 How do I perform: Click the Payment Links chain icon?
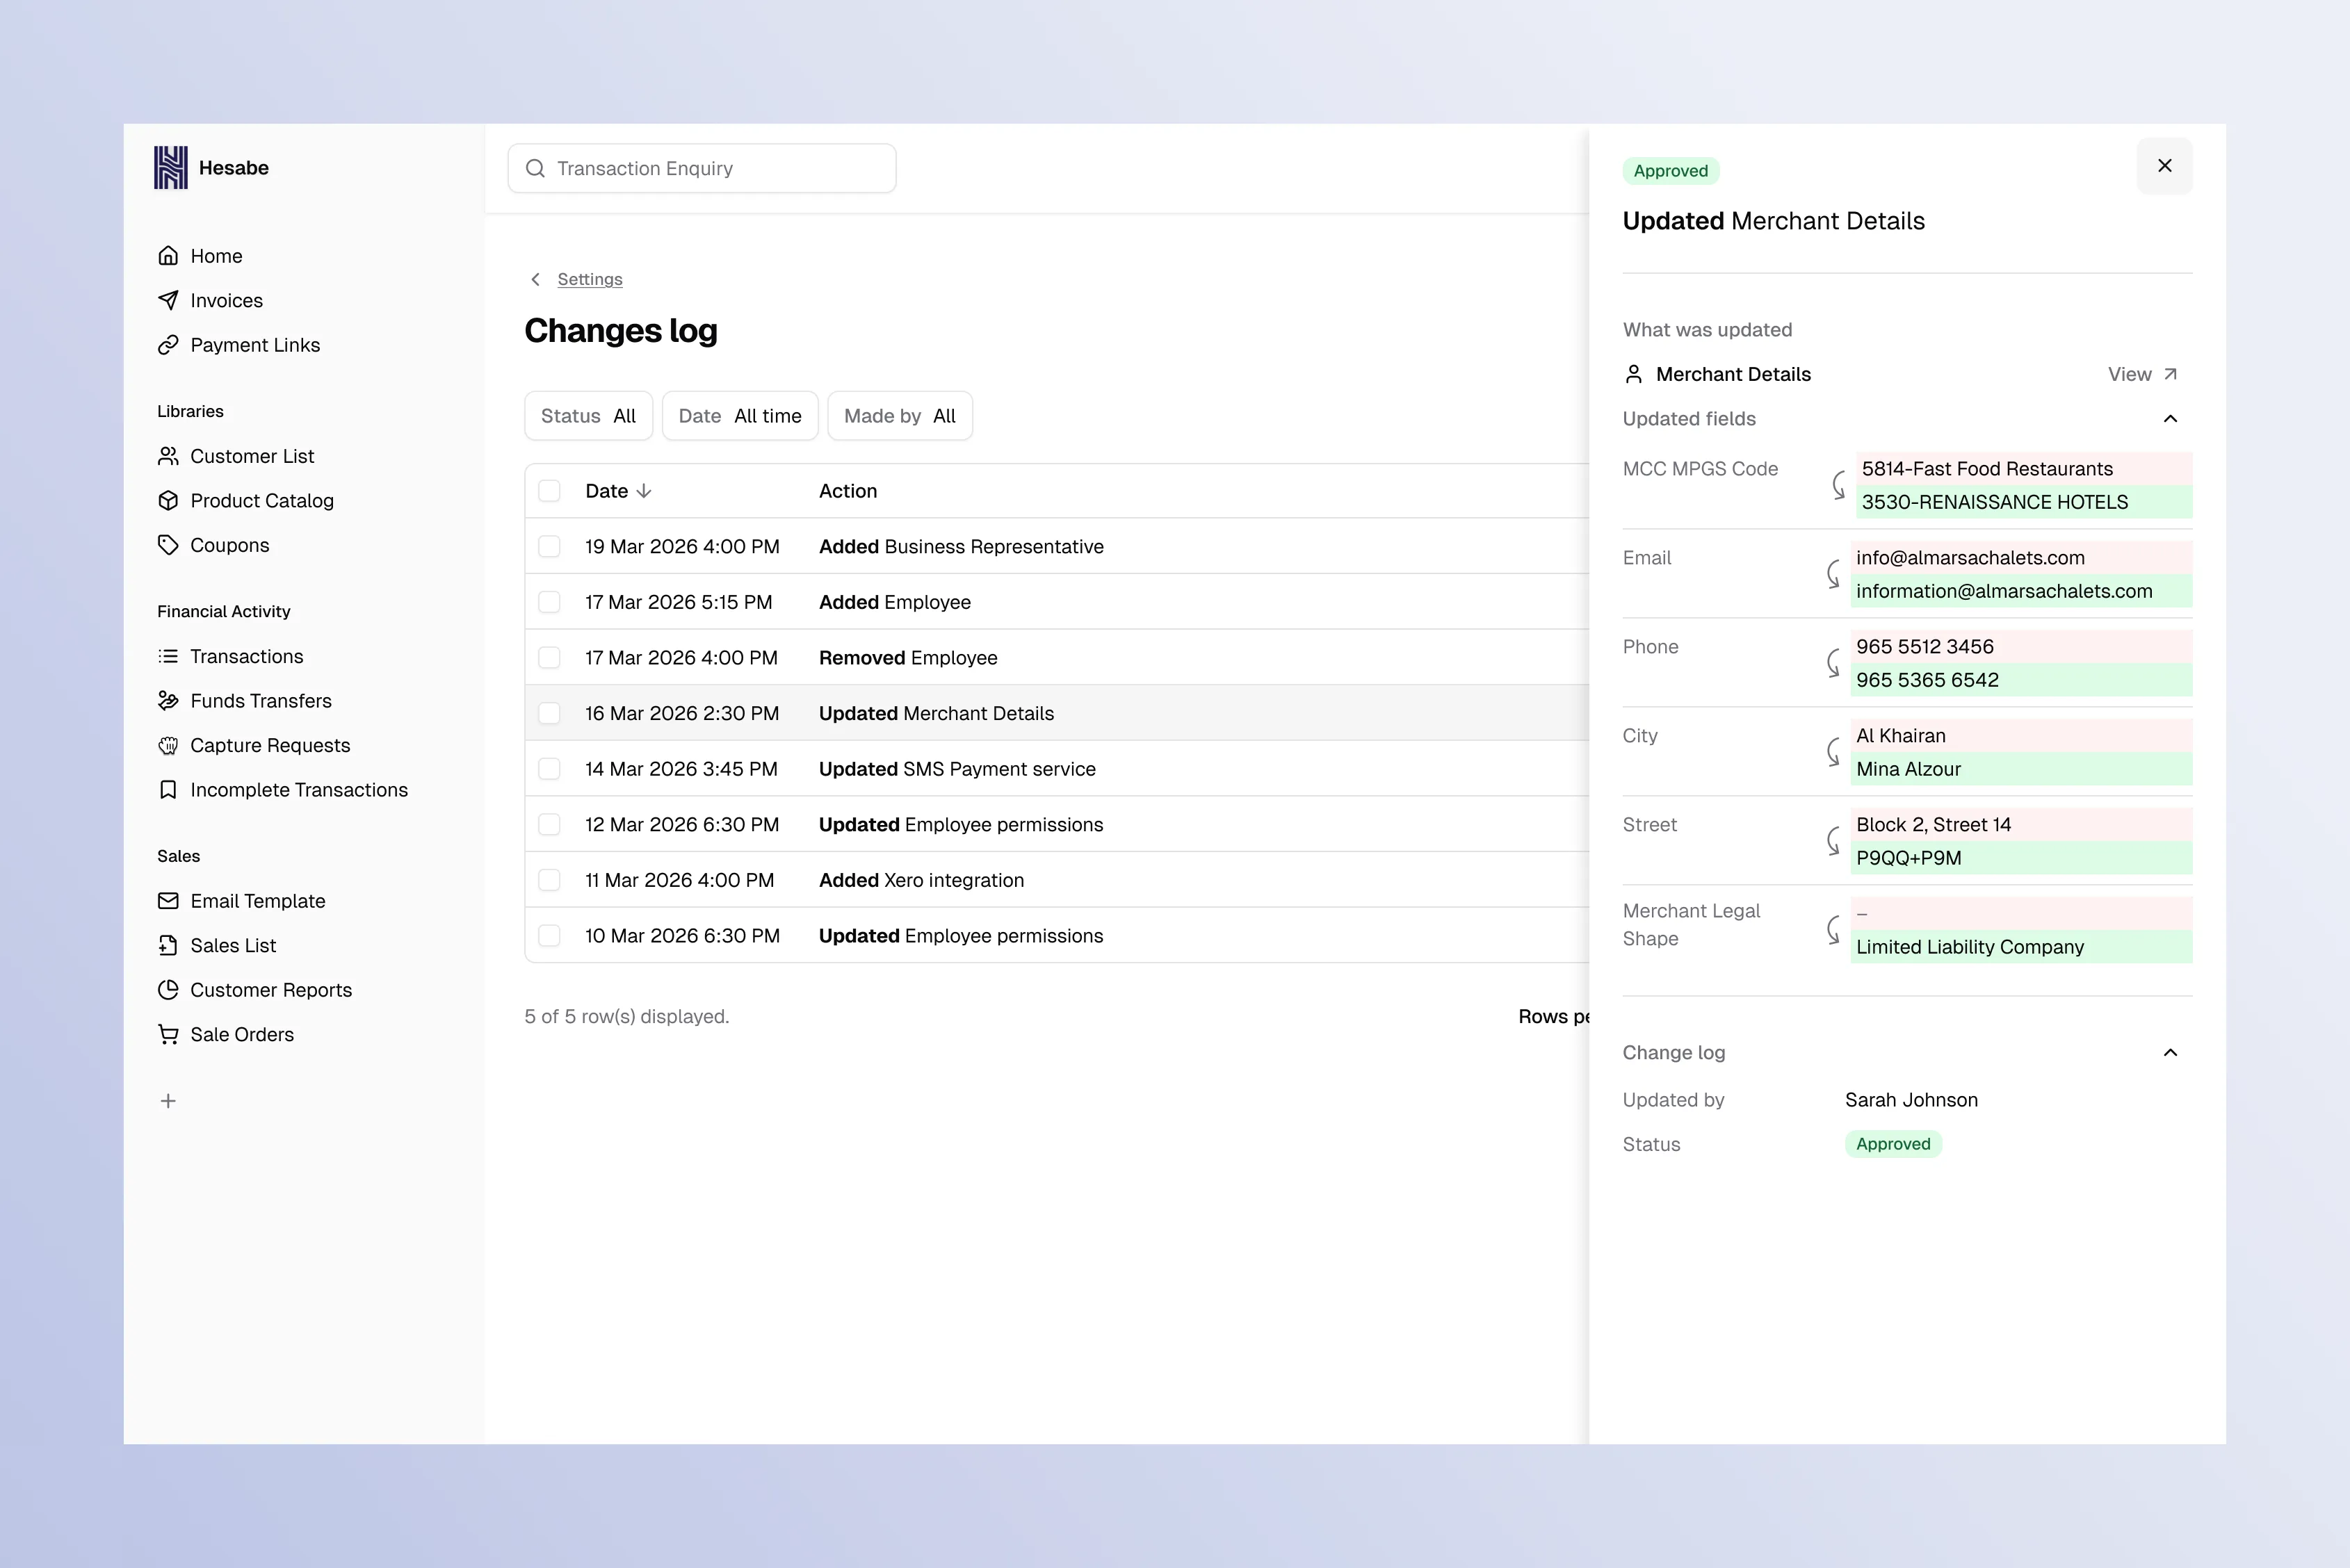tap(168, 345)
